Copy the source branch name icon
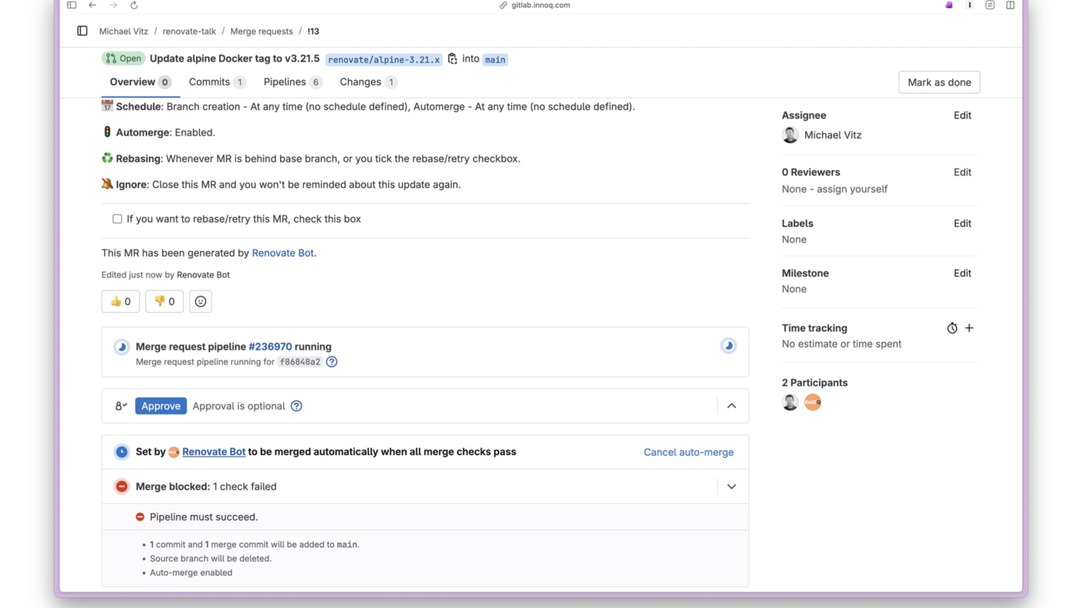Viewport: 1082px width, 608px height. [x=452, y=59]
